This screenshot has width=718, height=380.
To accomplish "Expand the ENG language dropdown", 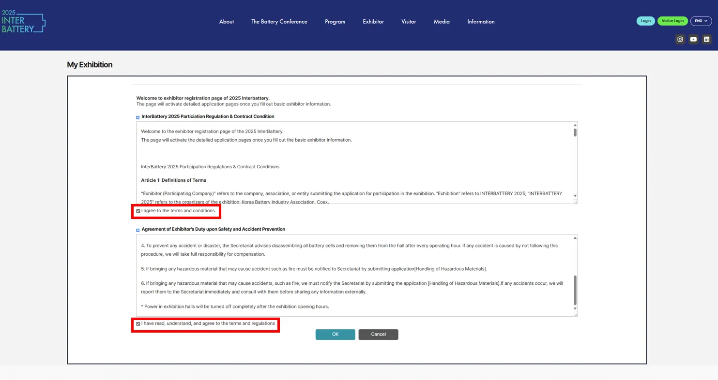I will point(701,21).
